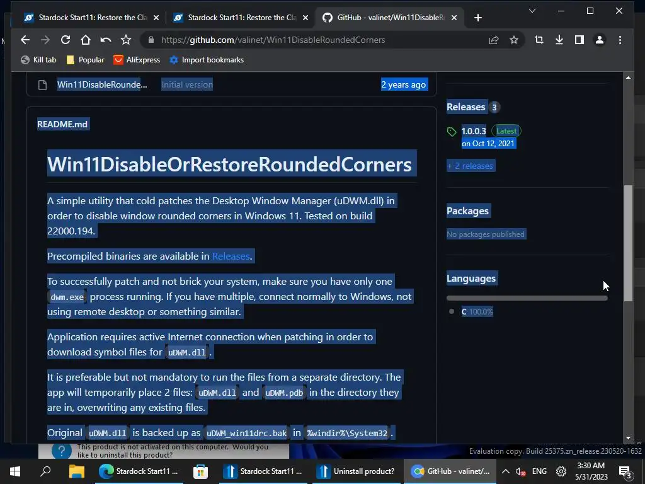This screenshot has width=645, height=484.
Task: Open the crop screenshot toolbar icon
Action: [x=539, y=40]
